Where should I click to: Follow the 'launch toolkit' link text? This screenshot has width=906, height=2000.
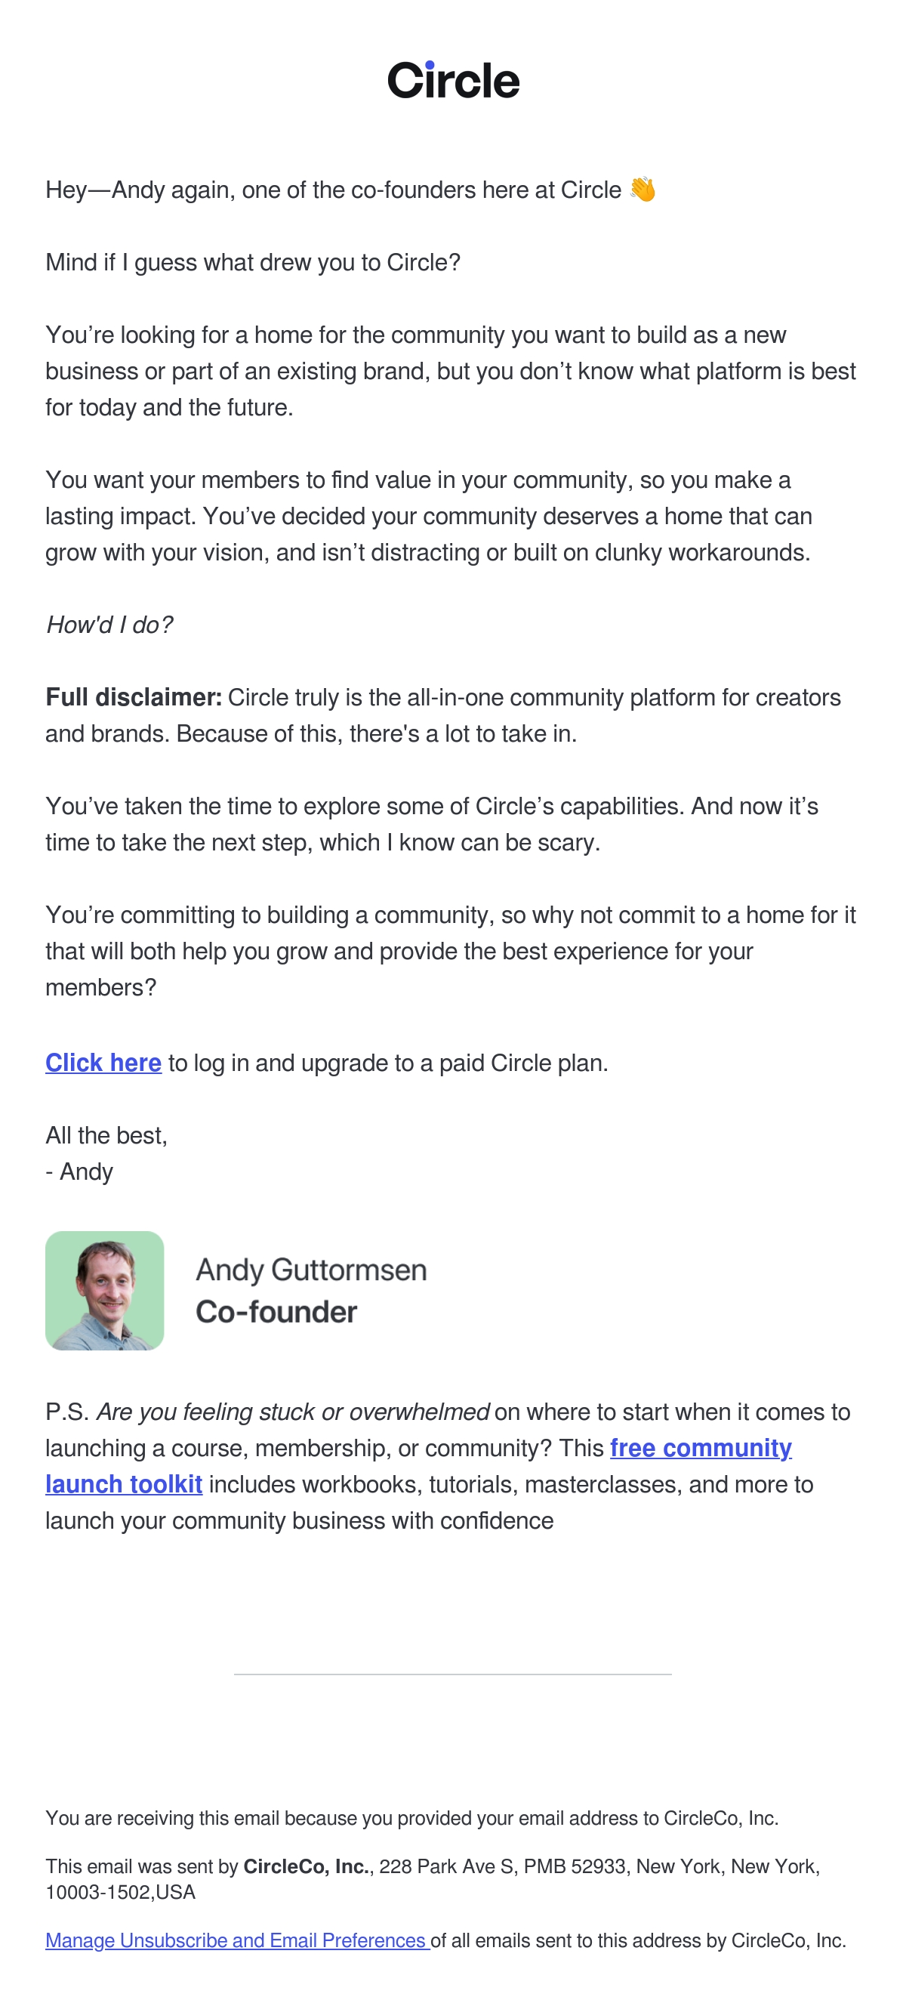[123, 1484]
